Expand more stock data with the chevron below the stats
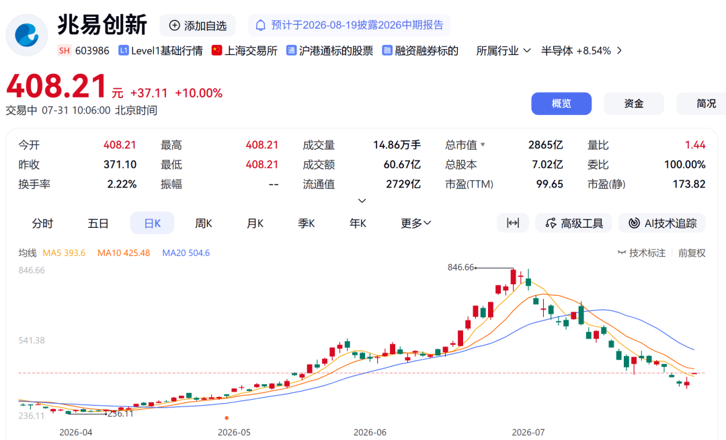The height and width of the screenshot is (440, 726). (362, 201)
